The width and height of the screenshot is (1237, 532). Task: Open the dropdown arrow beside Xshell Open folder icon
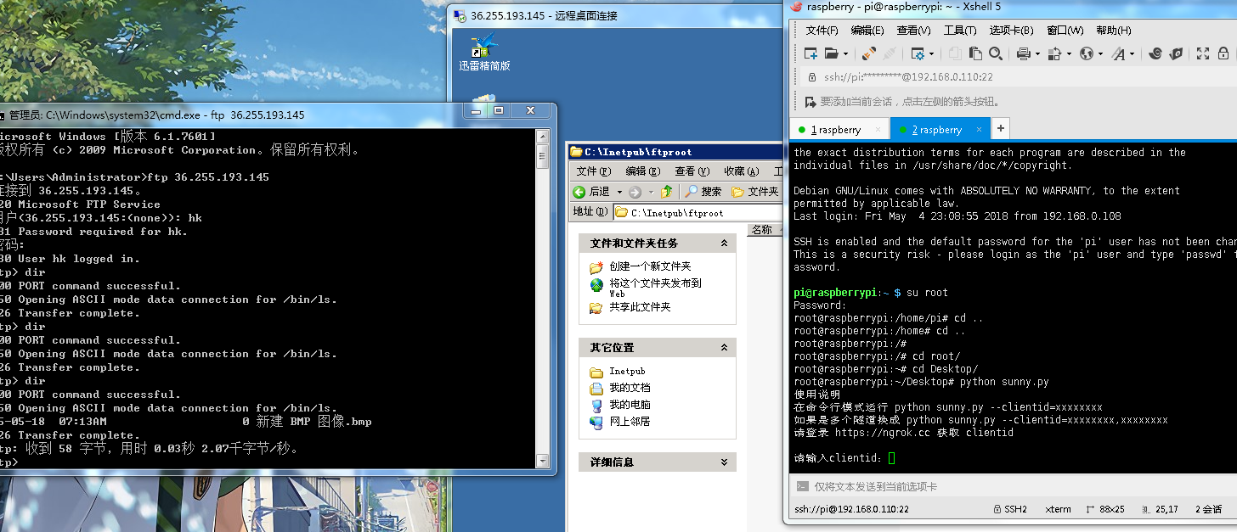click(845, 53)
